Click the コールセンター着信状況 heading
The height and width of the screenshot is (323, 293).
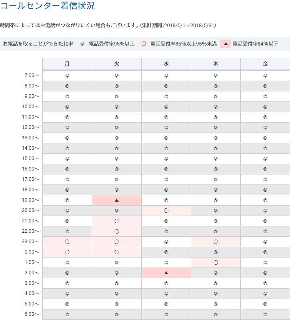[48, 6]
